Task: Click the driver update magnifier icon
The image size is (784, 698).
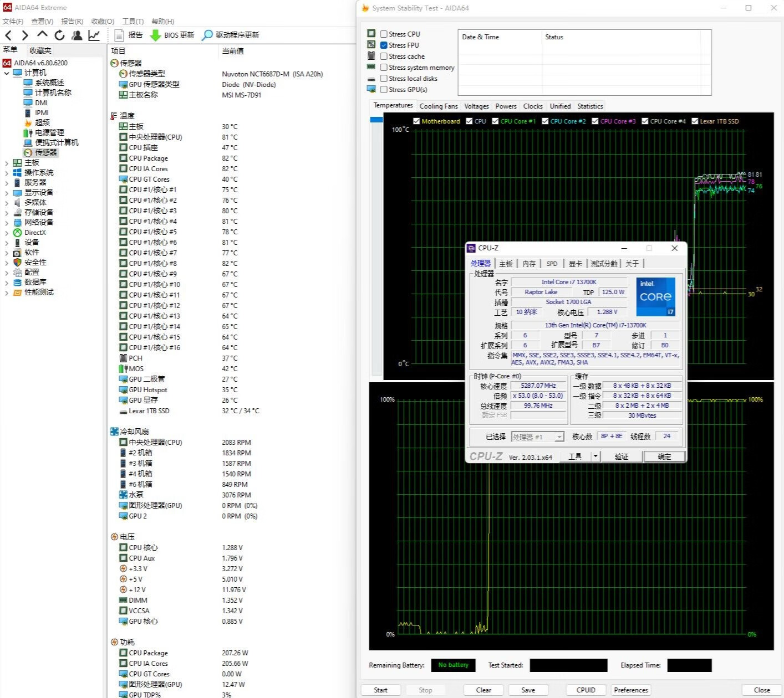Action: coord(207,35)
